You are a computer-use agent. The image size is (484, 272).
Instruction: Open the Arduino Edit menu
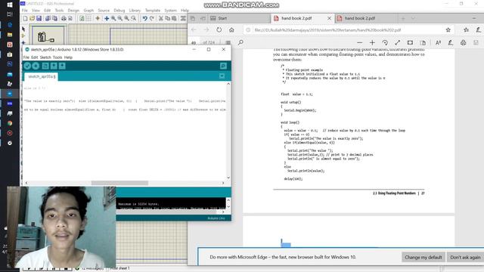click(34, 57)
